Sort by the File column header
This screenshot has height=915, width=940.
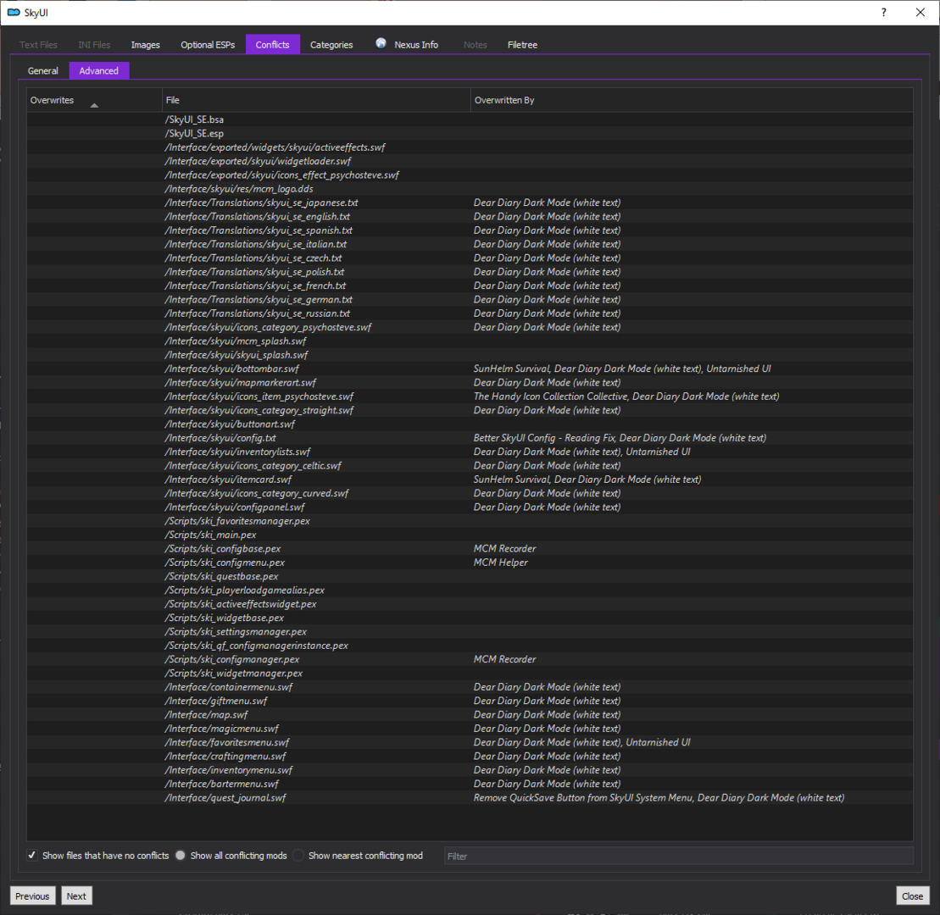(316, 100)
